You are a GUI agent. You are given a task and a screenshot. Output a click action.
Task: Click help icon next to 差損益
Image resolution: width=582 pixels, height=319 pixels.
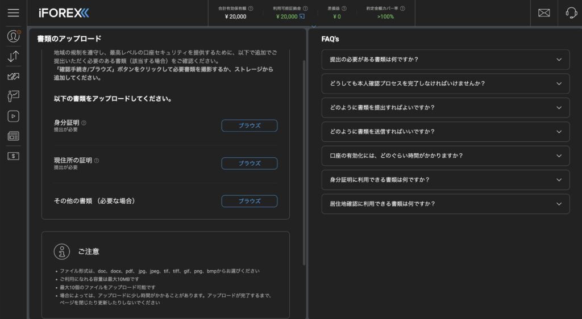[344, 8]
